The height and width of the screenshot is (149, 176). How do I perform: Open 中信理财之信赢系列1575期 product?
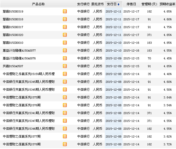22,97
